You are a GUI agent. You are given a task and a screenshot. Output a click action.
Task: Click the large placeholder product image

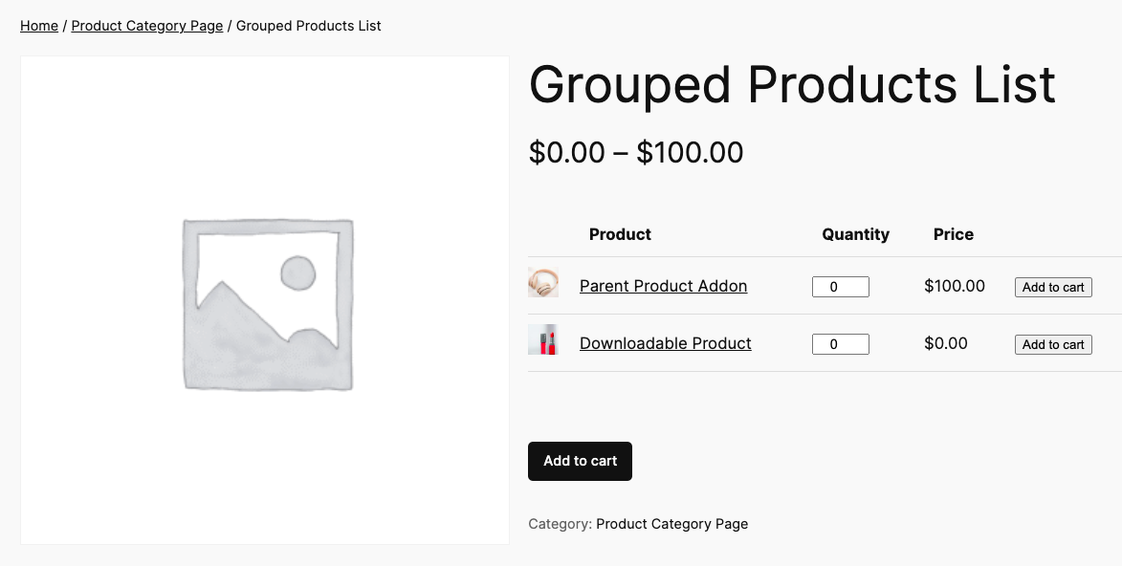[x=265, y=300]
